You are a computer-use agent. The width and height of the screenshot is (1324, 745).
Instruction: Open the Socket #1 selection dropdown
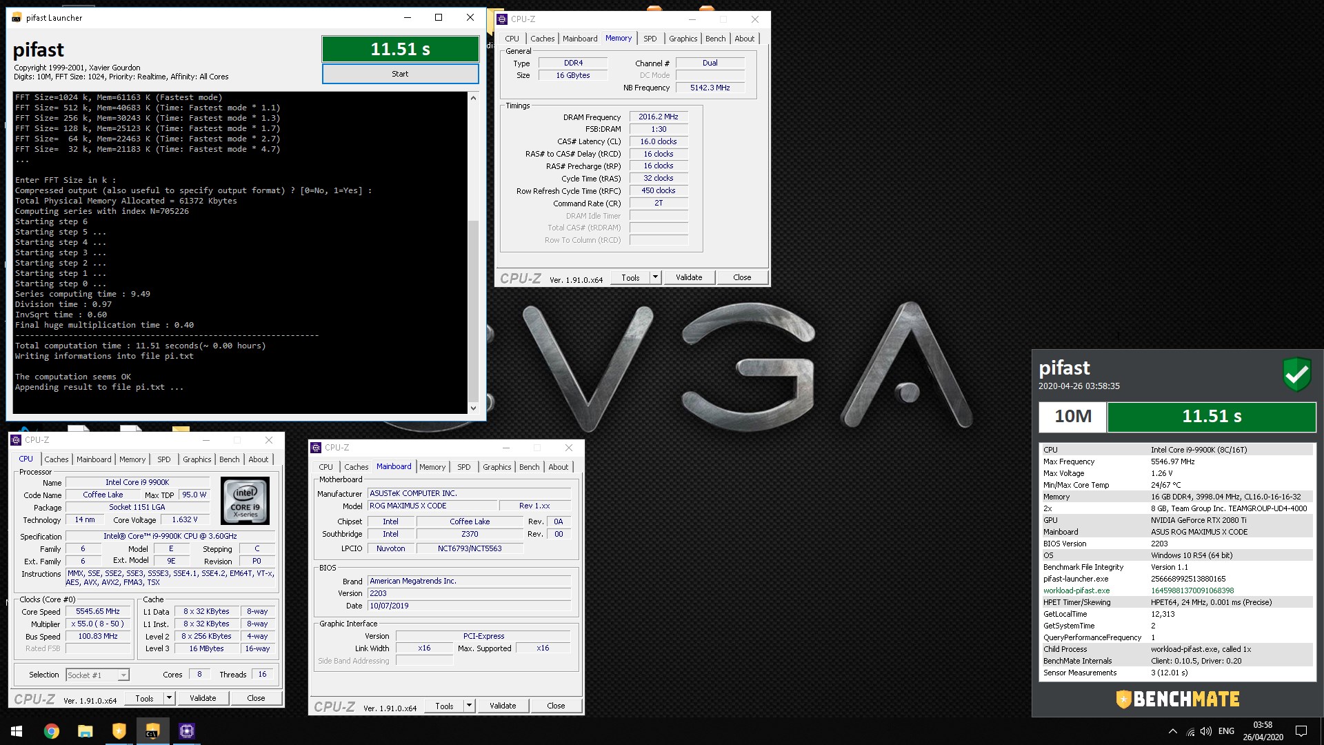[x=98, y=675]
